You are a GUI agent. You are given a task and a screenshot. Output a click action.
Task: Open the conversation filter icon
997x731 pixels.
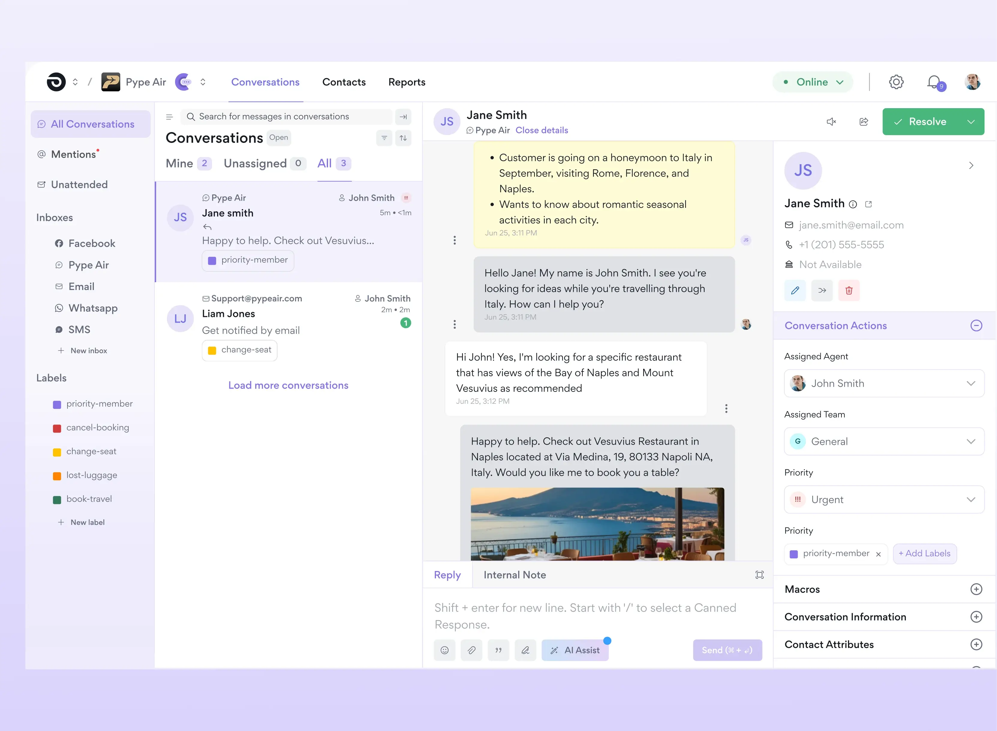click(x=384, y=138)
